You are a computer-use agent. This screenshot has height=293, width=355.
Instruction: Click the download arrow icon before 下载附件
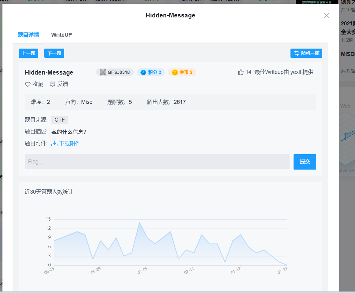click(54, 143)
